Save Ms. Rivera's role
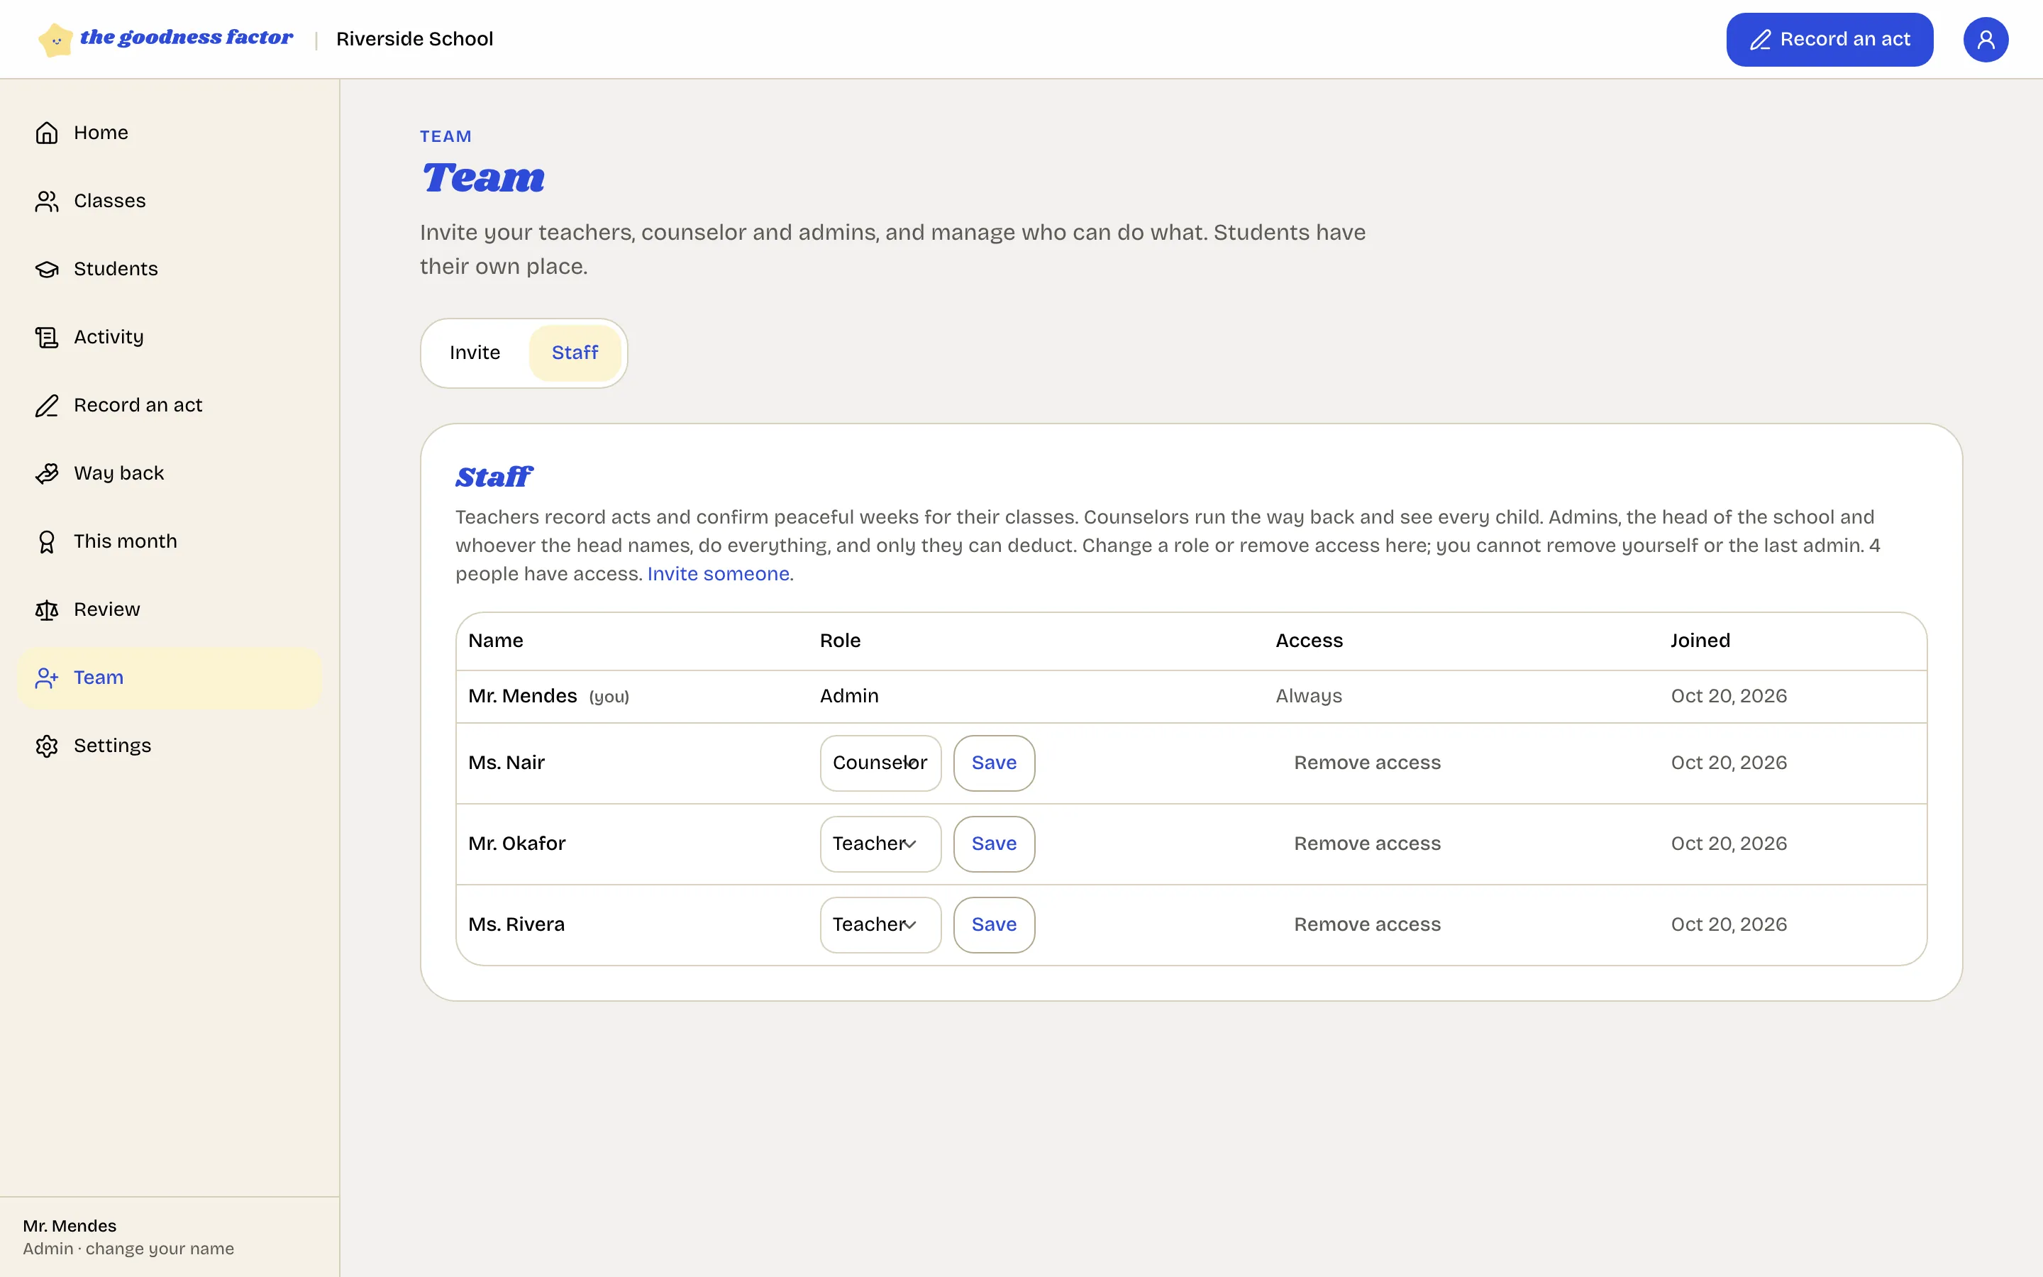Image resolution: width=2043 pixels, height=1277 pixels. tap(994, 925)
